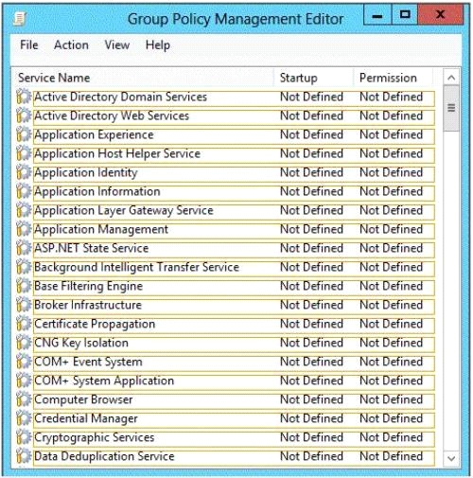
Task: Click the gear icon beside Active Directory Domain Services
Action: (x=24, y=97)
